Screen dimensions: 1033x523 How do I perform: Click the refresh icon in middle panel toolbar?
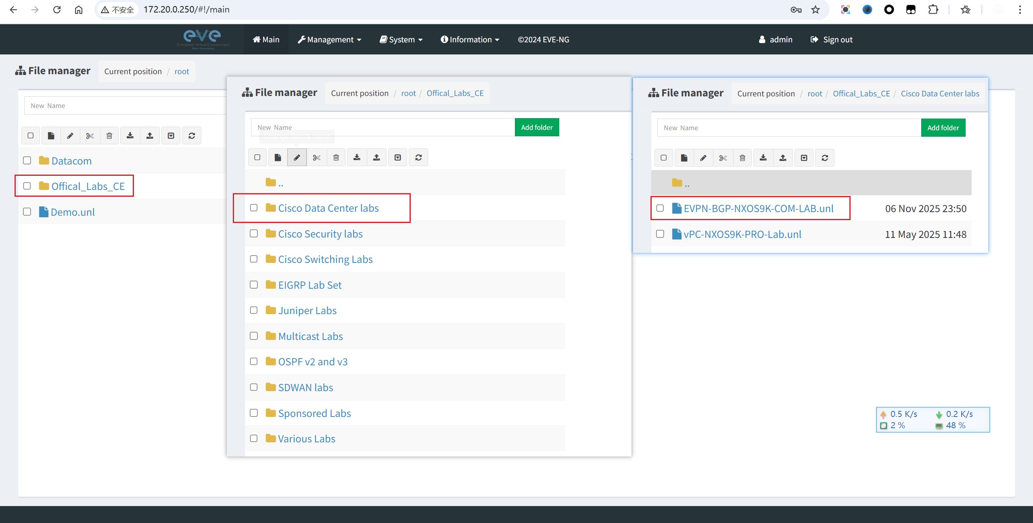tap(418, 157)
